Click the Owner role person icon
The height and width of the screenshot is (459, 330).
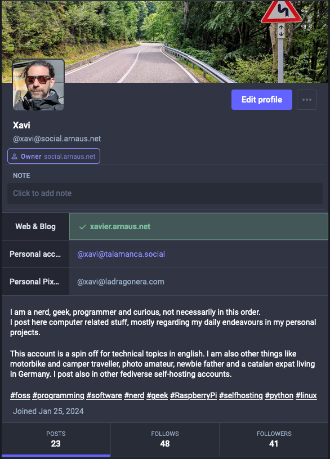(14, 157)
